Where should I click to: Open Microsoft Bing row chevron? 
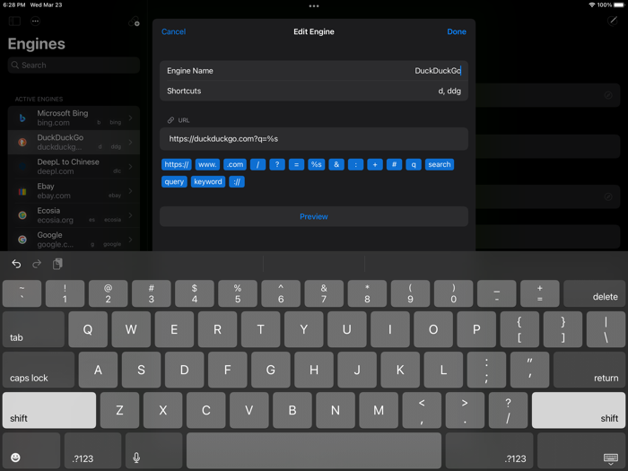[x=131, y=118]
